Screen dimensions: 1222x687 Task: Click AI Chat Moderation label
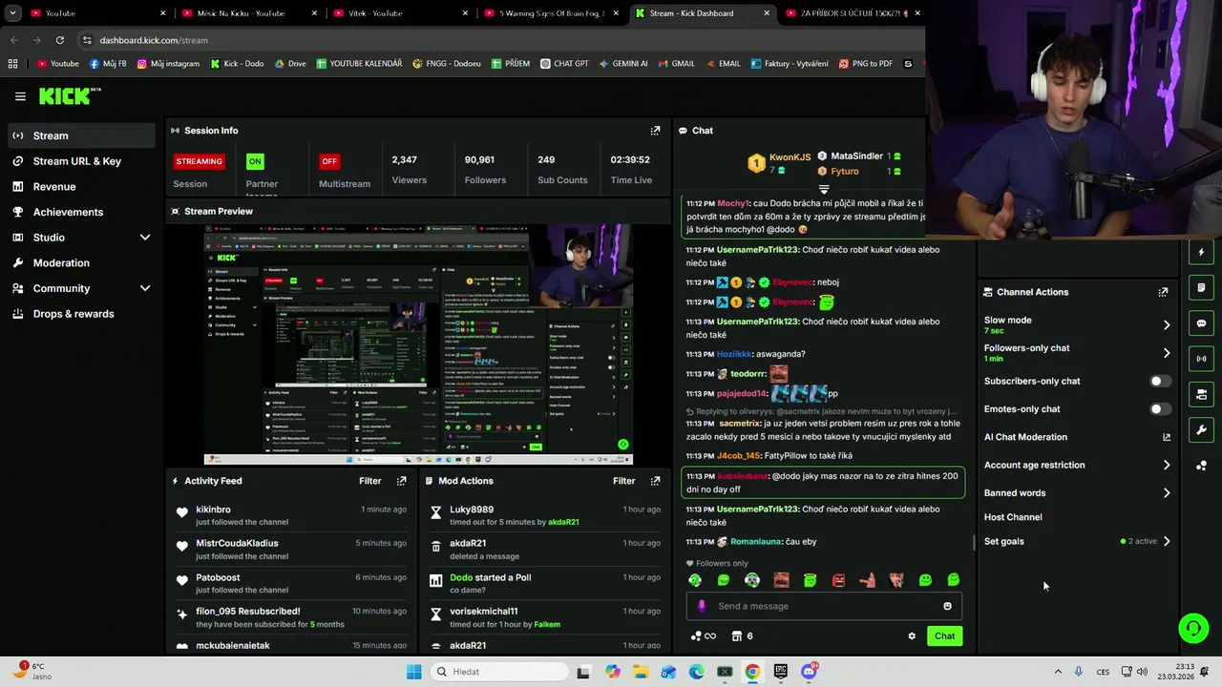click(1025, 437)
